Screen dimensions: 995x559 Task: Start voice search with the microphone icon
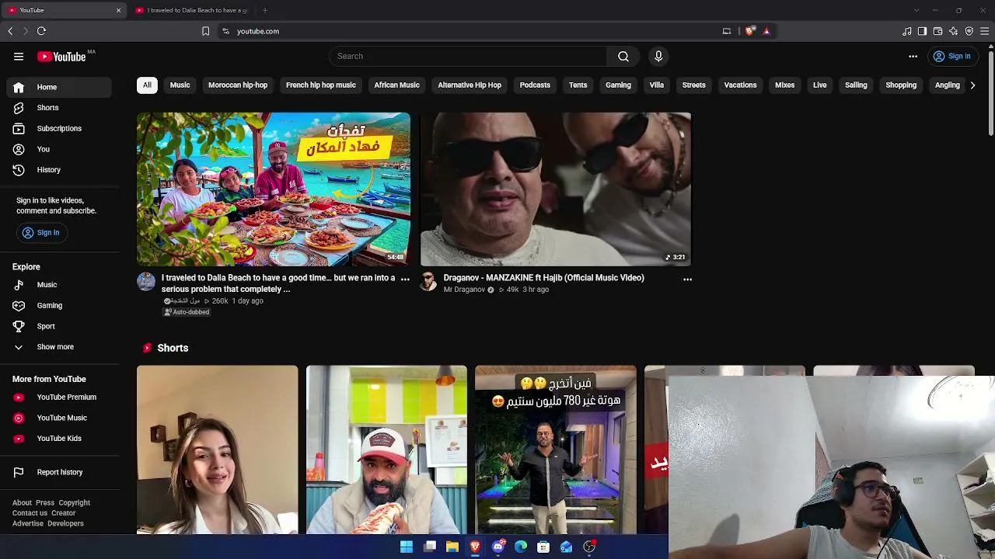click(658, 56)
